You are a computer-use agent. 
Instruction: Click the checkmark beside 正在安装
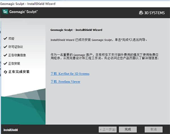tap(5, 63)
